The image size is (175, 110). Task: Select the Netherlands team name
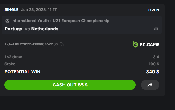coord(45,29)
